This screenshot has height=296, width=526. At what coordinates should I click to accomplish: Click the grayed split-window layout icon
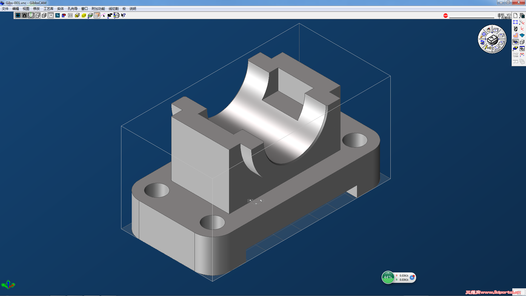tap(515, 62)
